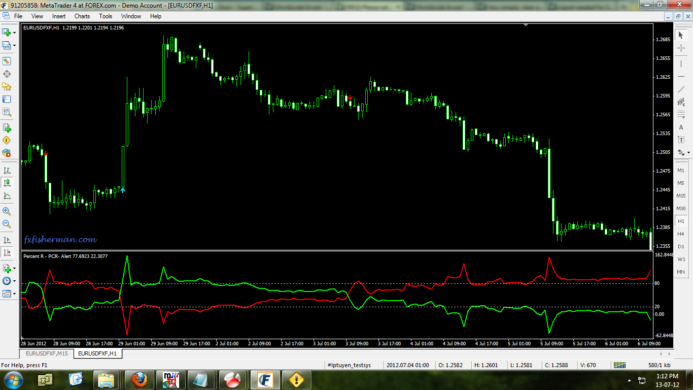Expand the Periodicity clock dropdown
The height and width of the screenshot is (390, 693).
pos(14,281)
